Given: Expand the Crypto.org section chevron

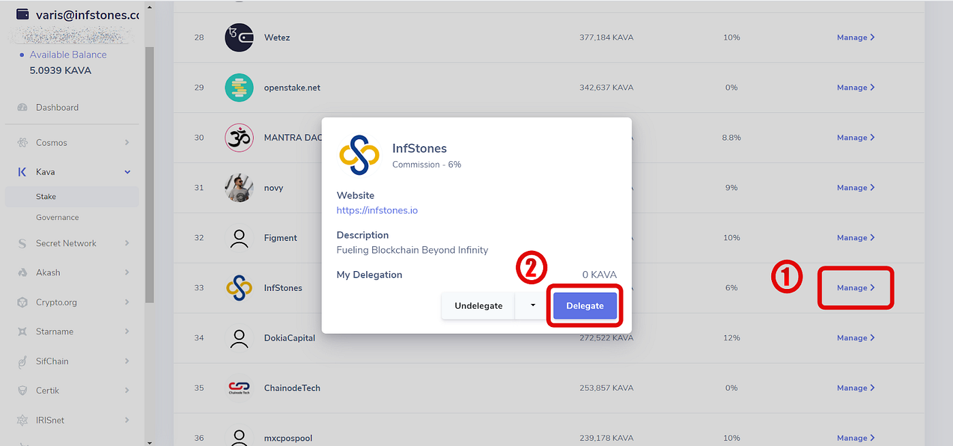Looking at the screenshot, I should 127,302.
